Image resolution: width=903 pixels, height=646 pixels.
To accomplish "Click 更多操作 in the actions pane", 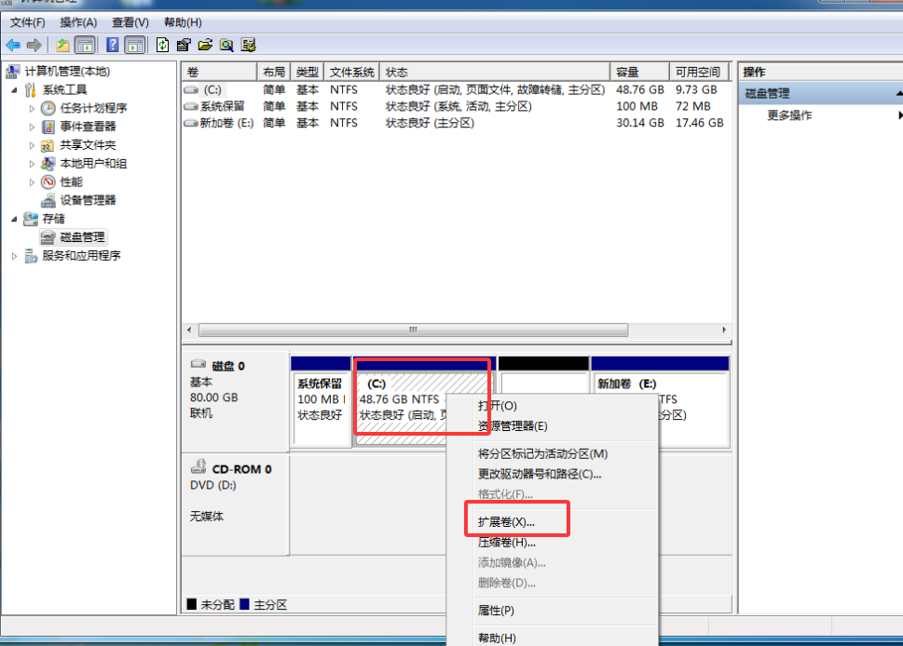I will pyautogui.click(x=789, y=115).
